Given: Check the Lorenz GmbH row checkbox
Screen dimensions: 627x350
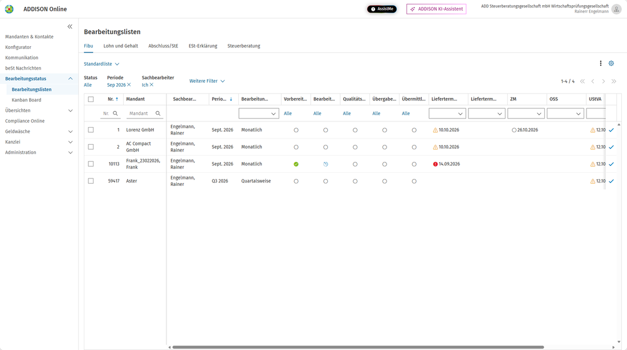Looking at the screenshot, I should pyautogui.click(x=91, y=130).
